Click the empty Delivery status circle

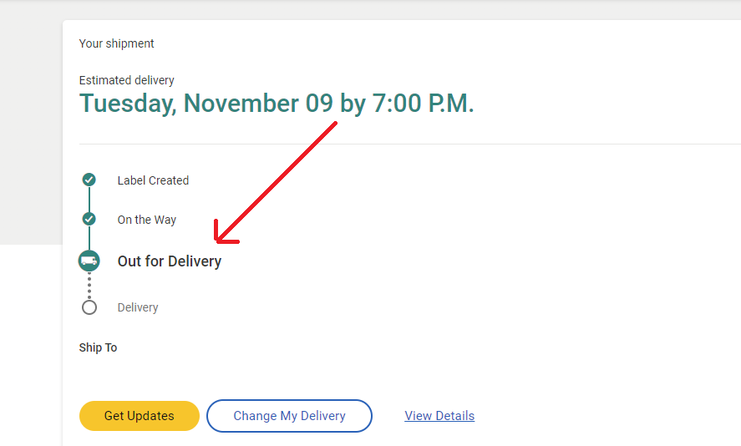pos(89,307)
